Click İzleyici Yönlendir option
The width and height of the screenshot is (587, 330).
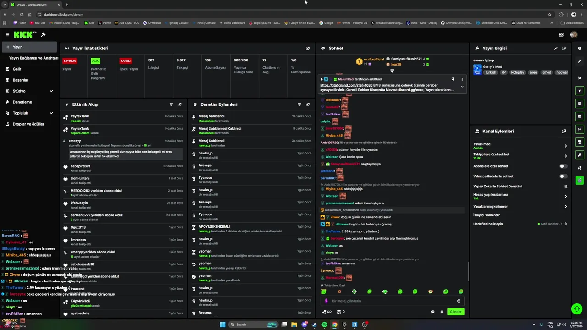[x=487, y=215]
